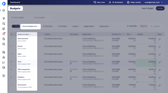Screen dimensions: 168x93
Task: Click Service 2026 under OpEx
Action: 22,56
